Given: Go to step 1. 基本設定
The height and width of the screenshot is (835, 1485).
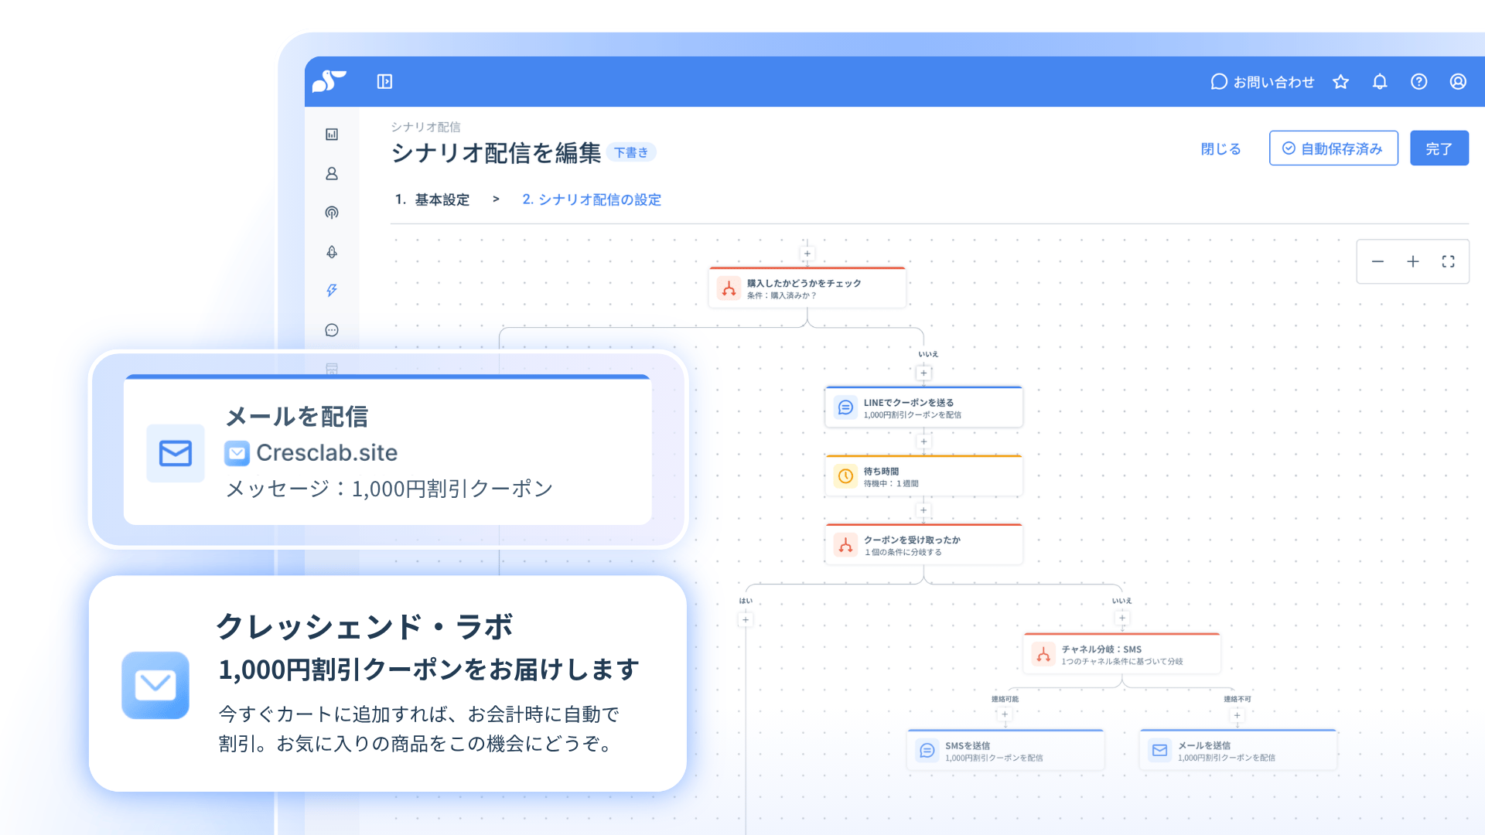Looking at the screenshot, I should pos(432,199).
